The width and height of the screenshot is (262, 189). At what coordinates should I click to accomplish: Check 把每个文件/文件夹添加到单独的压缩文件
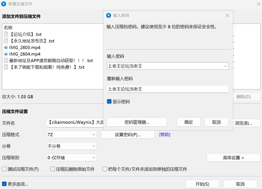[105, 169]
